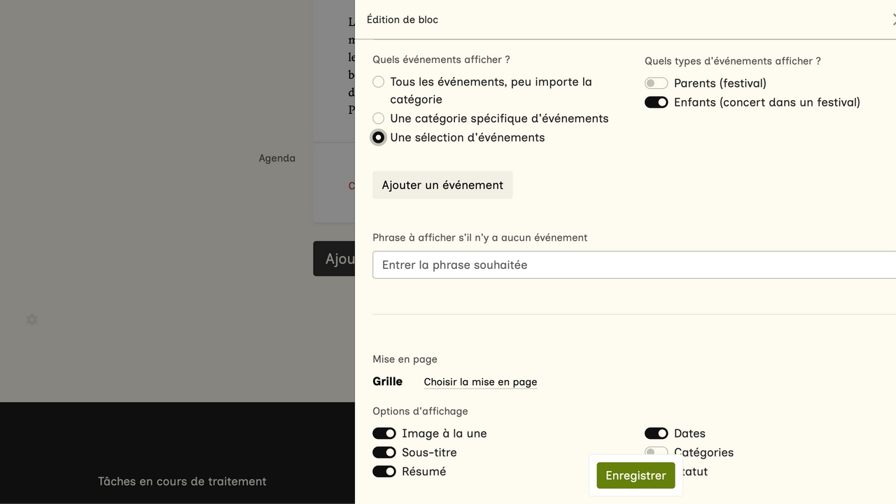Toggle off Image à la une
The width and height of the screenshot is (896, 504).
[x=384, y=433]
